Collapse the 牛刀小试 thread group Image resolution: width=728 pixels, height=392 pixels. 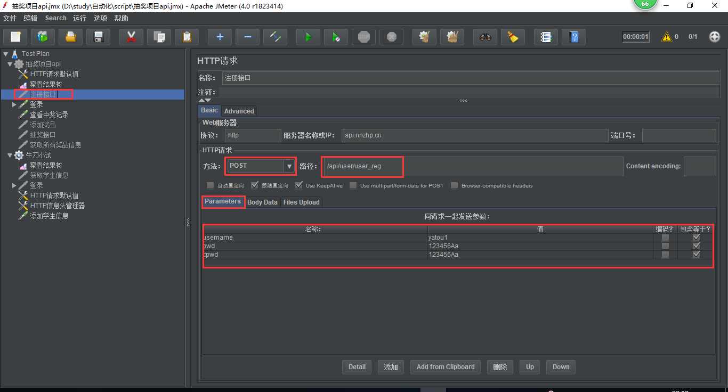point(10,156)
